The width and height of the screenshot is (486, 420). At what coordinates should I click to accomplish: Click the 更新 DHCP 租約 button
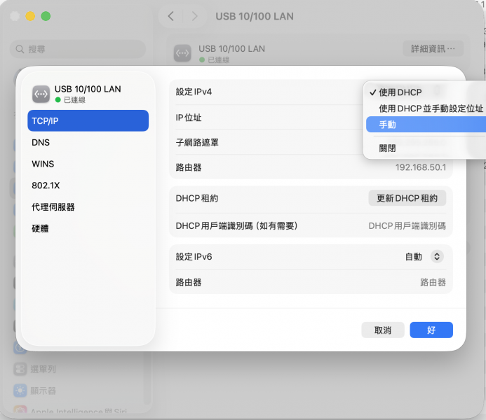(407, 198)
